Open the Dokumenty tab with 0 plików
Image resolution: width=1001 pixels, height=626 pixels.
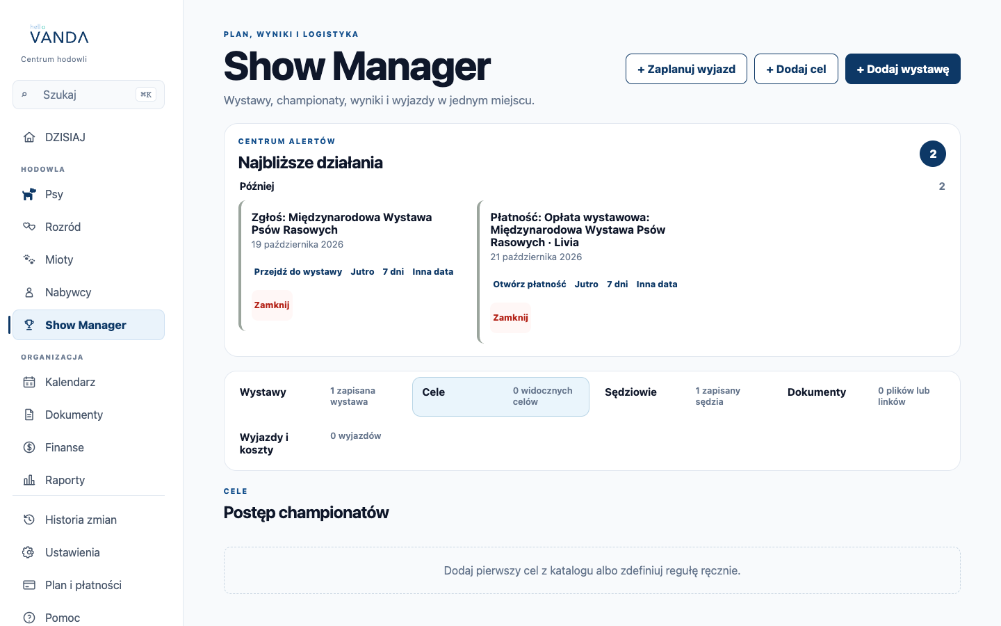click(866, 396)
